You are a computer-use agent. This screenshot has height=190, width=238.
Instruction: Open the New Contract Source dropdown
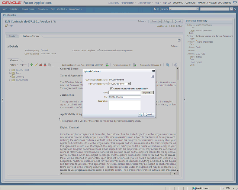point(129,83)
